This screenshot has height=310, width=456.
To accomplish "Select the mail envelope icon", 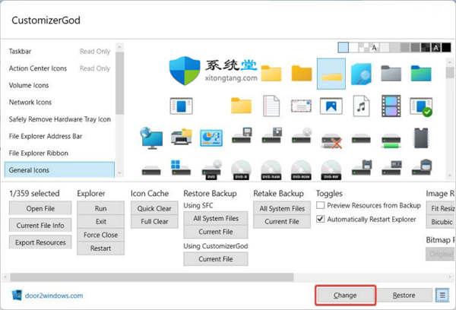I will tap(301, 106).
